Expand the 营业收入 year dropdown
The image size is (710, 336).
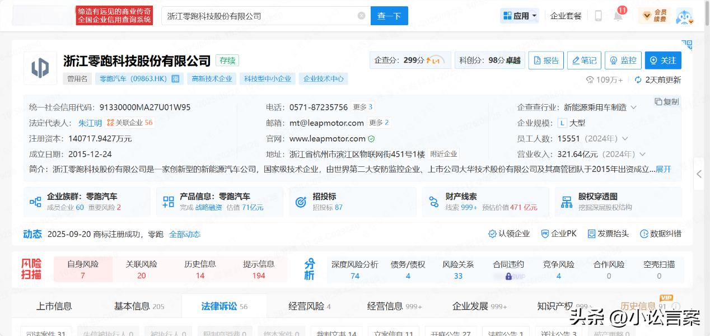coord(642,154)
